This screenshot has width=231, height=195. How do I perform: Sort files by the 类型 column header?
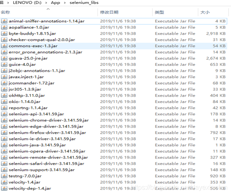pyautogui.click(x=159, y=12)
